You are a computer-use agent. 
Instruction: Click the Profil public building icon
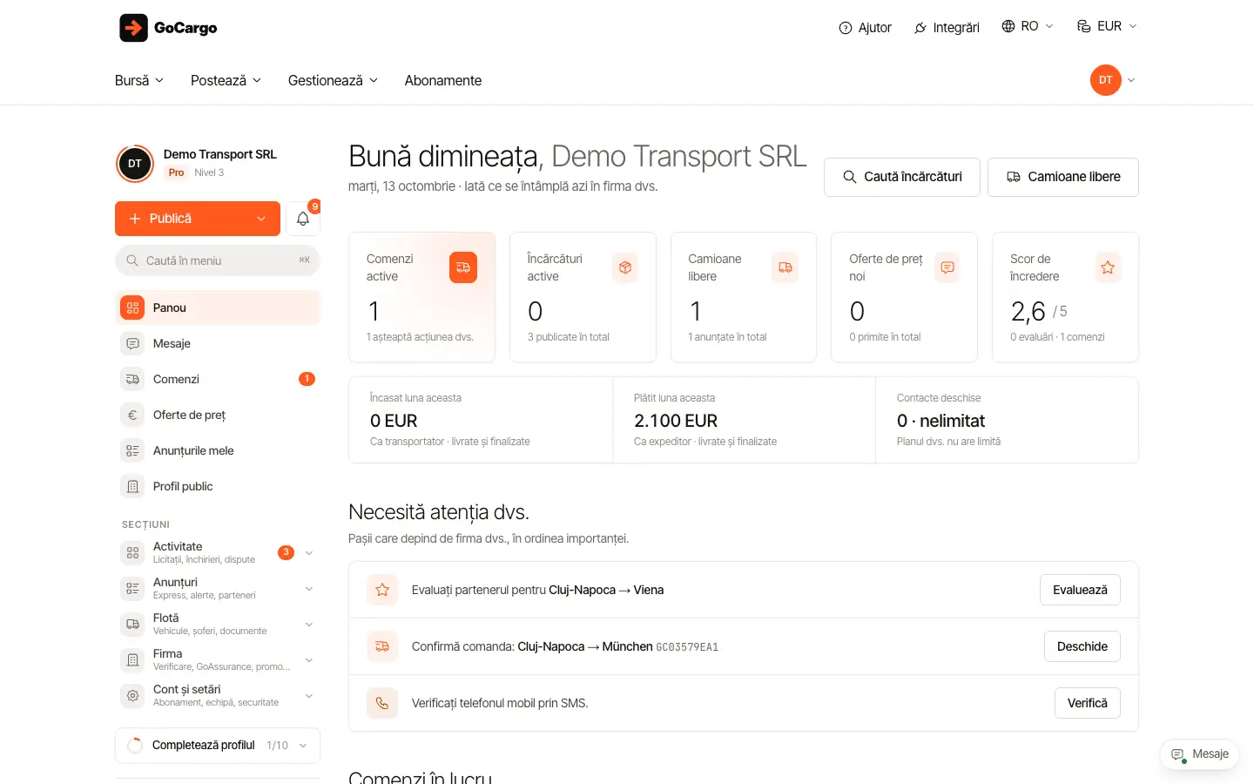tap(132, 486)
